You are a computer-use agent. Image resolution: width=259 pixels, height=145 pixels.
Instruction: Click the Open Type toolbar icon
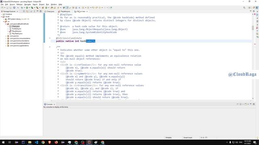(x=52, y=8)
